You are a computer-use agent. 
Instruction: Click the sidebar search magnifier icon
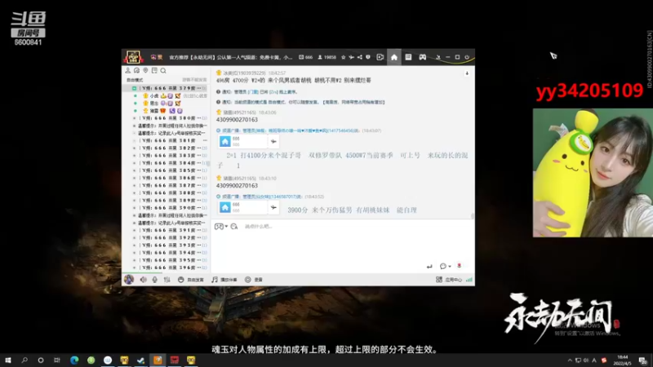(x=163, y=71)
